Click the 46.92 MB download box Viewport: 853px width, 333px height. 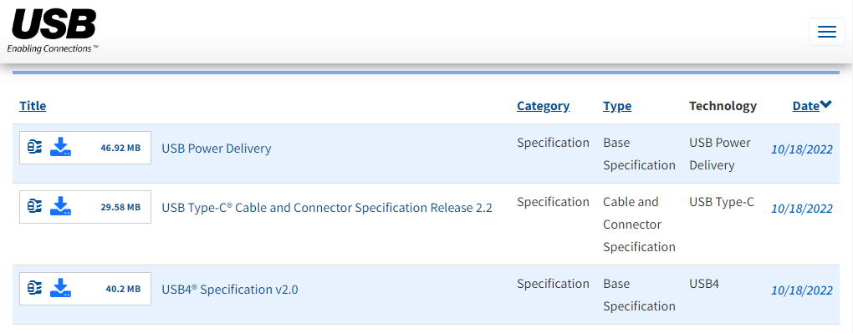click(x=85, y=147)
